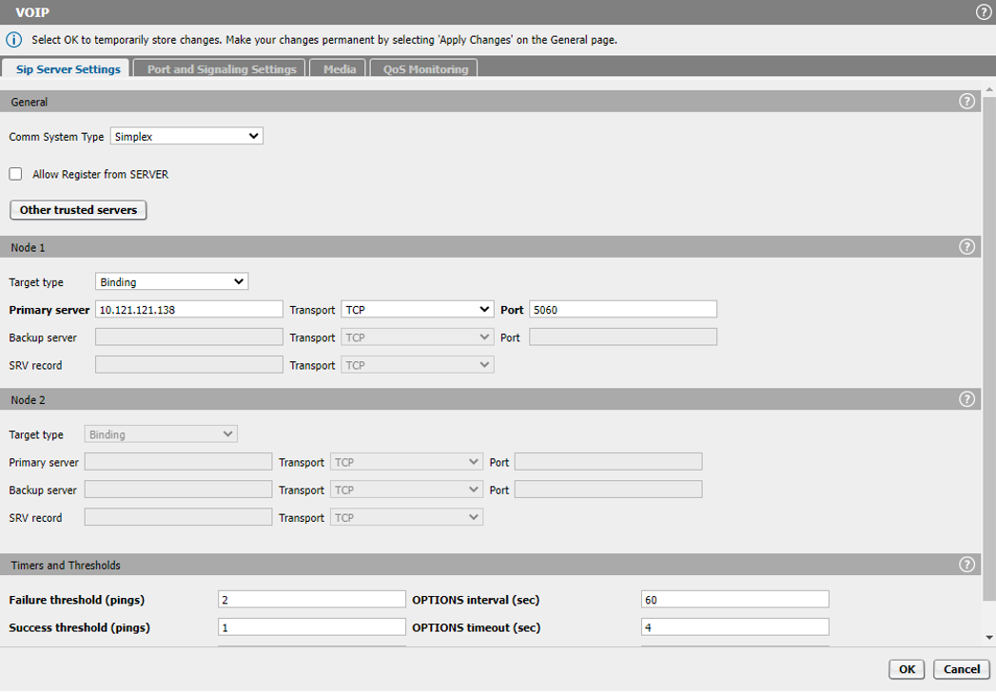996x692 pixels.
Task: Open Node 1 Primary server Transport dropdown
Action: [418, 309]
